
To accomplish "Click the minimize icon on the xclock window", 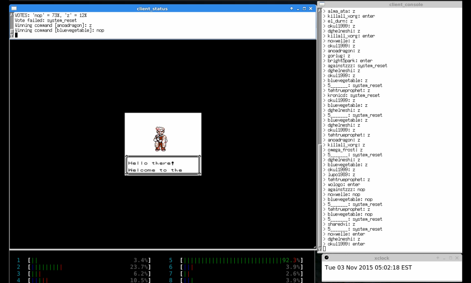I will point(444,258).
